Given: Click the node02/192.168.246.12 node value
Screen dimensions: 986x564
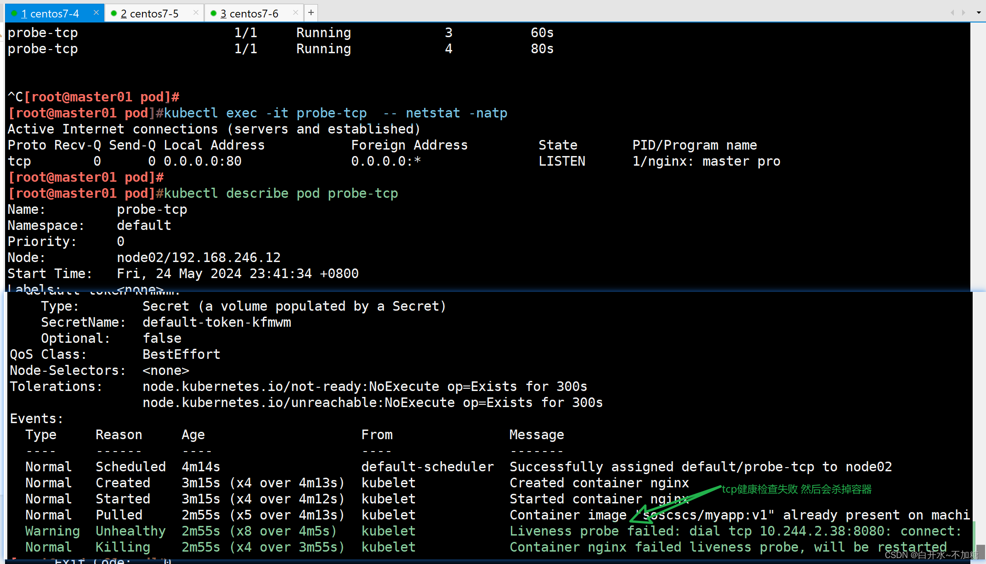Looking at the screenshot, I should [198, 257].
